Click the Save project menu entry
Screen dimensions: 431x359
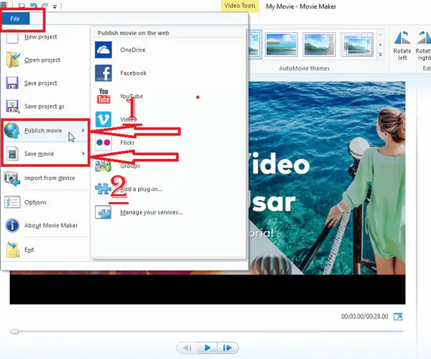click(45, 83)
